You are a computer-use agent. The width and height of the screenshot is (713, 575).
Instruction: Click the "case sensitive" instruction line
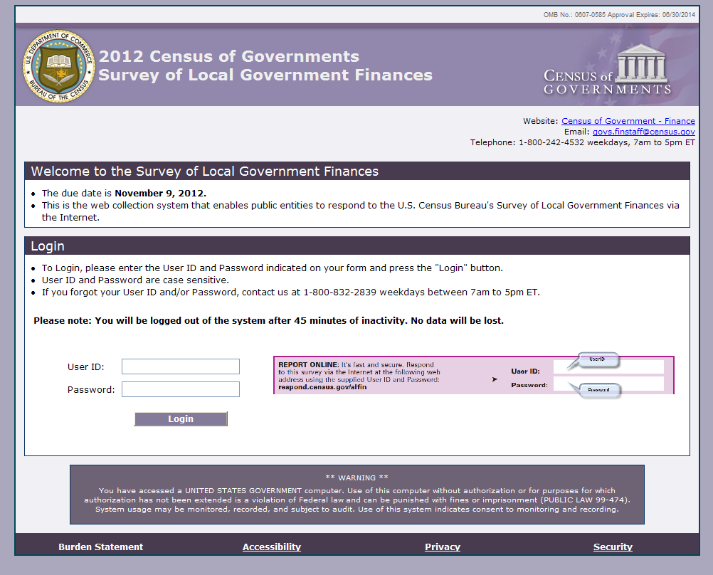tap(135, 280)
